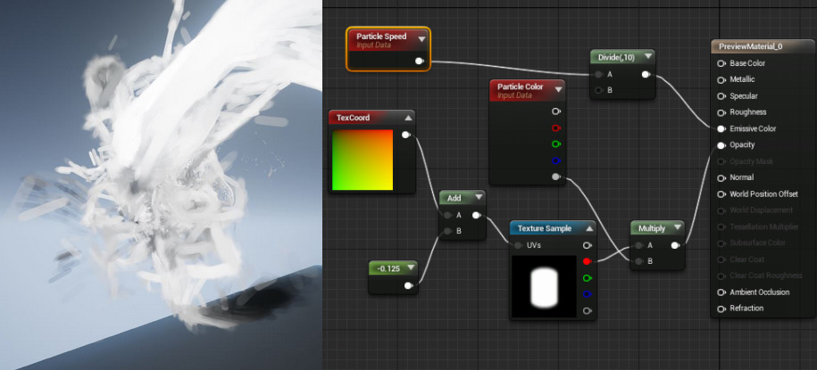The width and height of the screenshot is (817, 370).
Task: Click the Texture Sample capsule preview
Action: [x=544, y=287]
